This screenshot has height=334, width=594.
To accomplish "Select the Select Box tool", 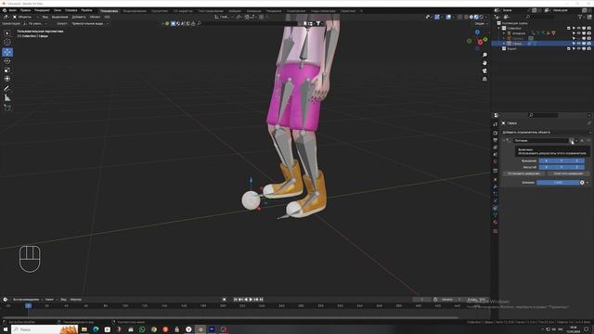I will pos(7,33).
